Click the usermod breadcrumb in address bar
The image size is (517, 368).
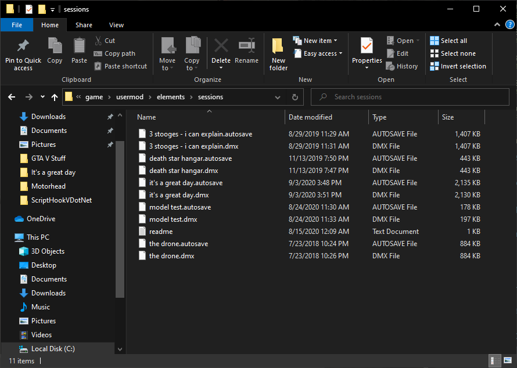tap(130, 97)
